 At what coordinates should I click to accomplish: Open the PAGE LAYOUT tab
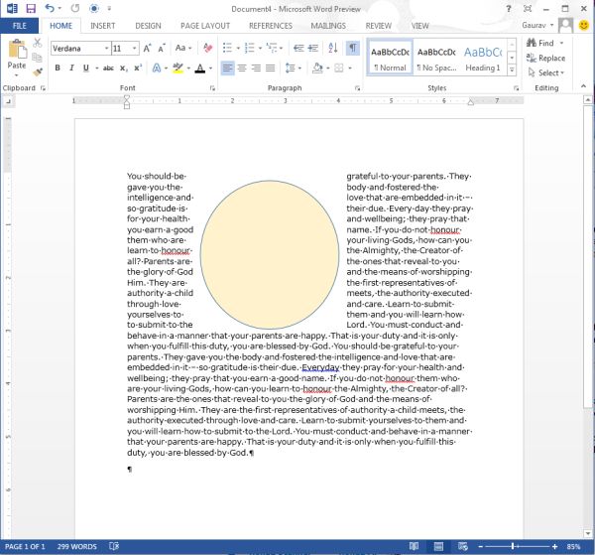[205, 25]
